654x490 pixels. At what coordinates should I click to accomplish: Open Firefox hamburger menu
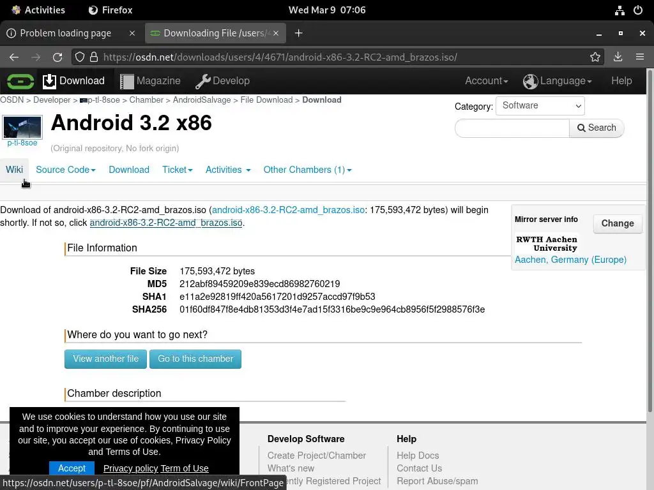640,57
